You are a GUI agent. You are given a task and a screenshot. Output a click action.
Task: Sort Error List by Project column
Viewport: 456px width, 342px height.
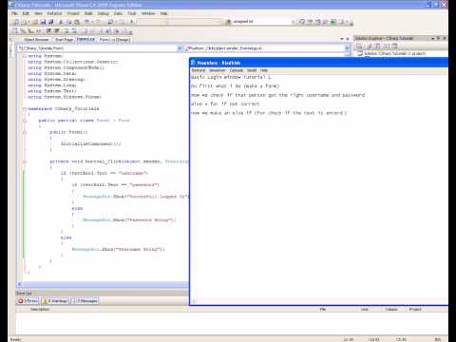(415, 309)
